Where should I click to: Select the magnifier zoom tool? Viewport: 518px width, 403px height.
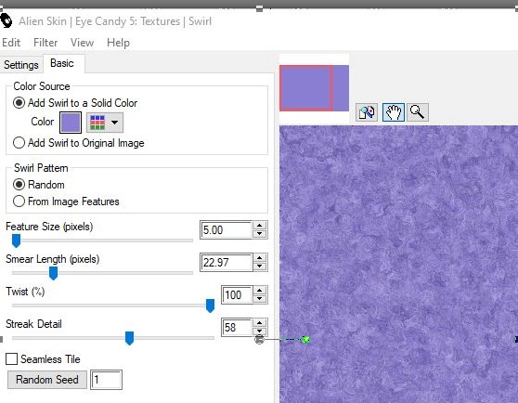[x=418, y=112]
